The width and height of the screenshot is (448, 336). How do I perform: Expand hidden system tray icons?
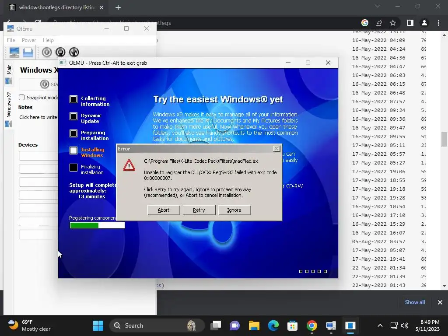point(380,325)
